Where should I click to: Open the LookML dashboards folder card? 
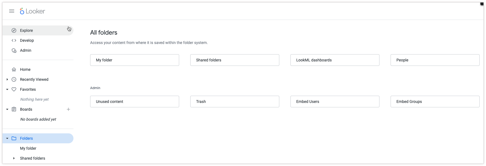(x=335, y=60)
